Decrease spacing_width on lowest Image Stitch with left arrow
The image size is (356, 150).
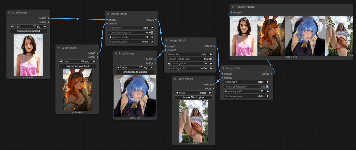coord(225,91)
